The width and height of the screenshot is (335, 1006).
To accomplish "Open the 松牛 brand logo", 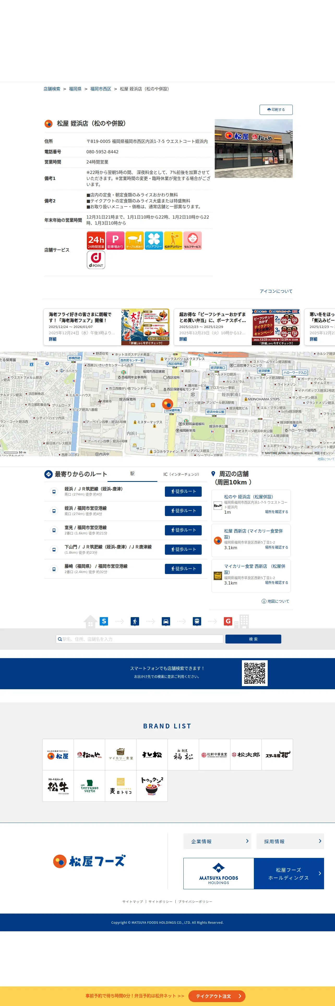I will [58, 786].
